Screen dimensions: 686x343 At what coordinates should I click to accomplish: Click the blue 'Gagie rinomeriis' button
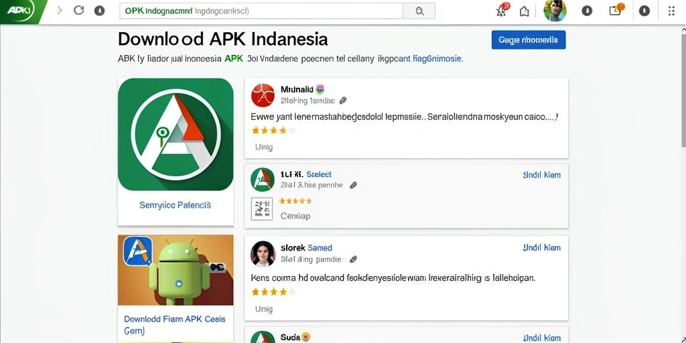(529, 40)
